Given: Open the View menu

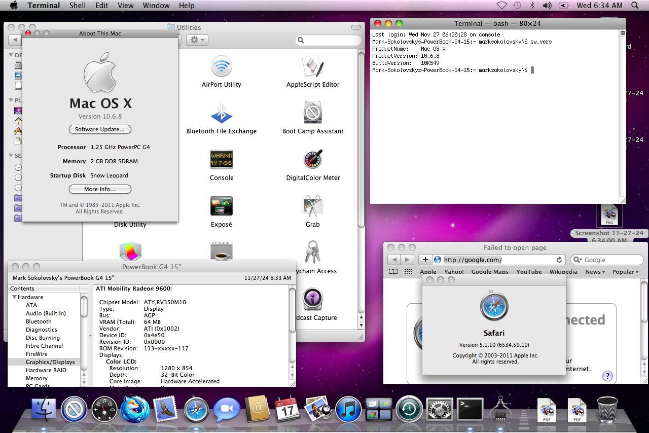Looking at the screenshot, I should pos(125,6).
